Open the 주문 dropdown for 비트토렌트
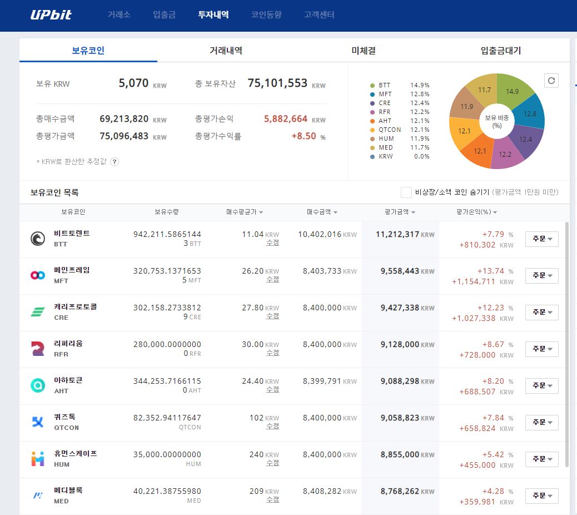The image size is (577, 515). coord(541,239)
